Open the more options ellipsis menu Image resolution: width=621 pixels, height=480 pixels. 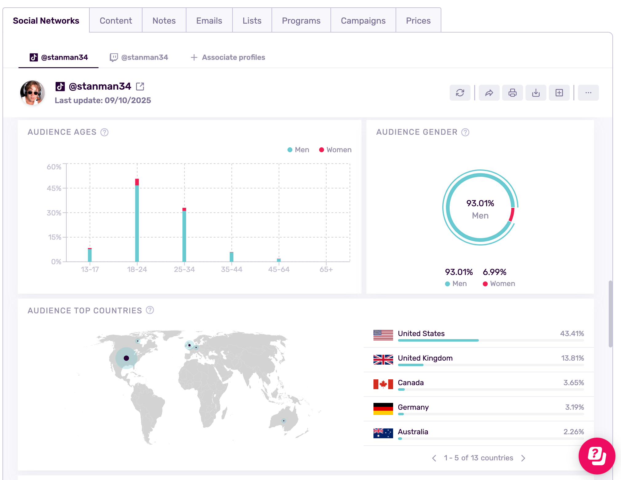pos(588,93)
